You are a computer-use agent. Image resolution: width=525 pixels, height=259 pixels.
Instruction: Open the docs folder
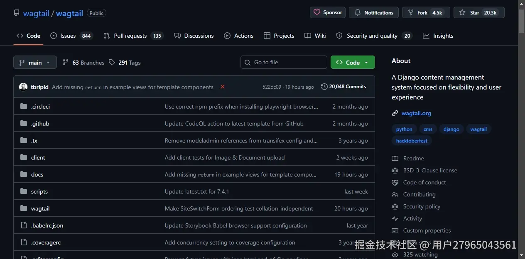37,174
